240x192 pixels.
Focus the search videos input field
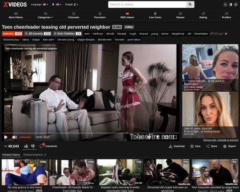[x=147, y=4]
